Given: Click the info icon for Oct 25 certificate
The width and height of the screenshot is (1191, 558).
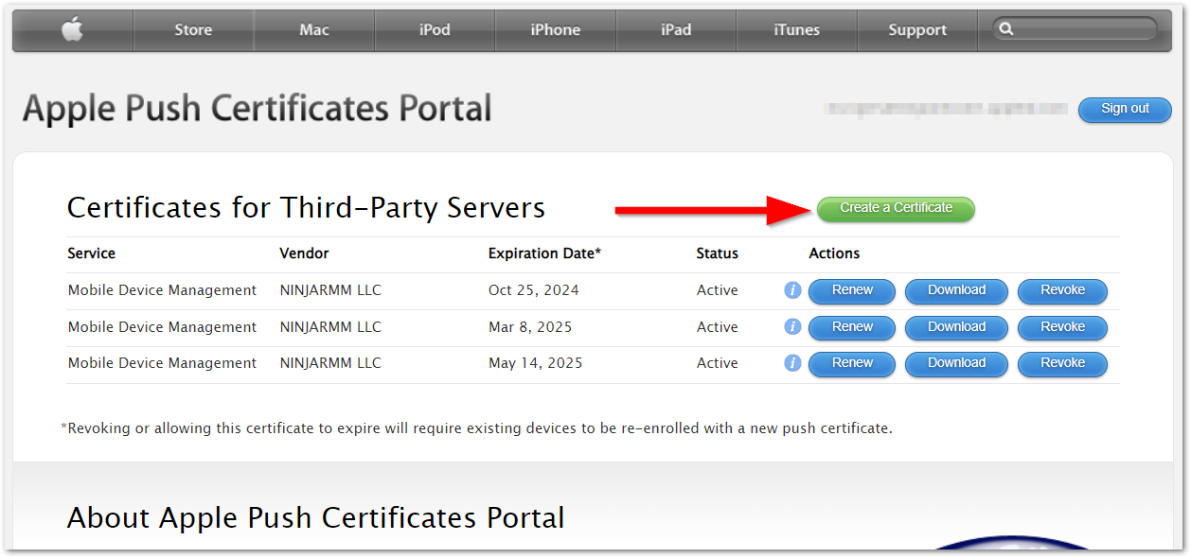Looking at the screenshot, I should tap(792, 291).
